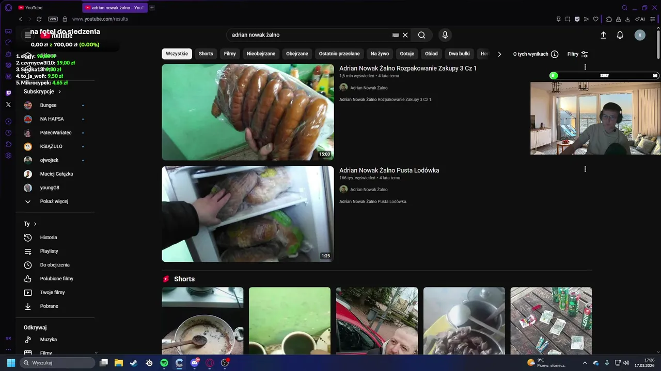The width and height of the screenshot is (661, 371).
Task: Open the sidebar history clock icon
Action: click(x=8, y=133)
